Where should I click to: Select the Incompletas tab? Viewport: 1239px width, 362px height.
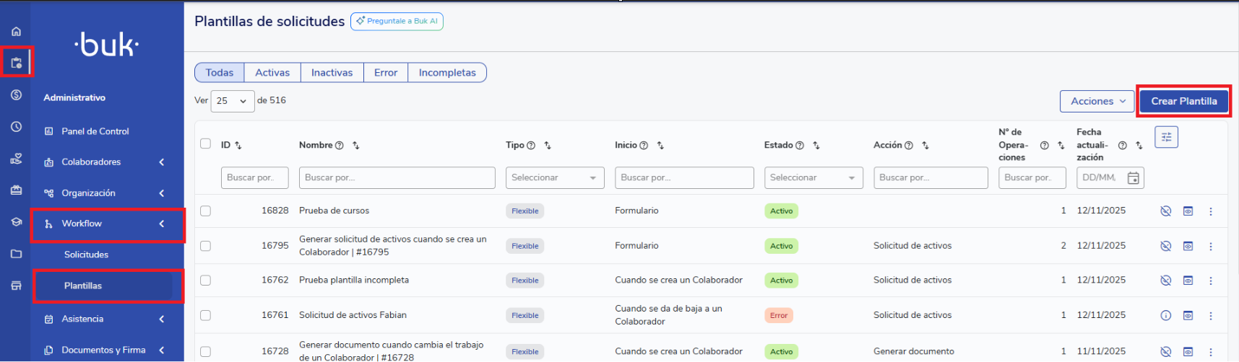[446, 73]
